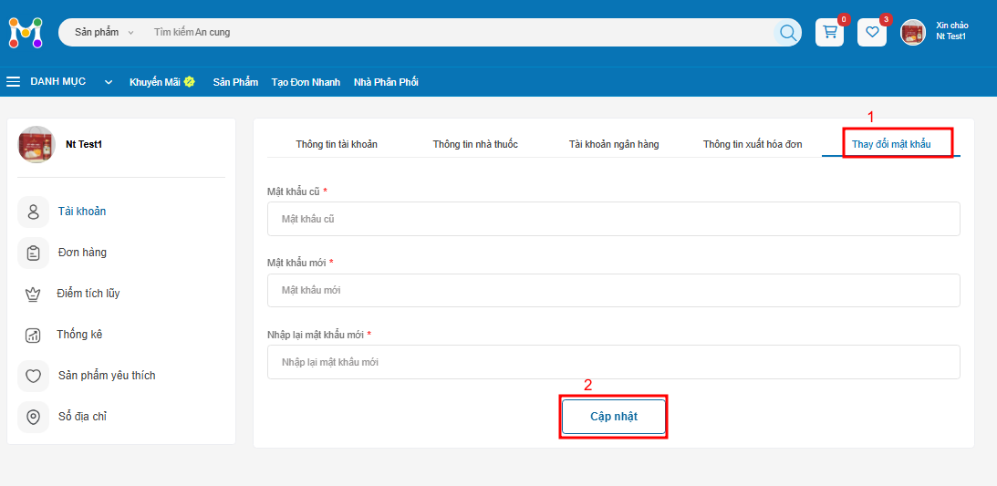Open the wishlist heart icon in header

point(872,33)
